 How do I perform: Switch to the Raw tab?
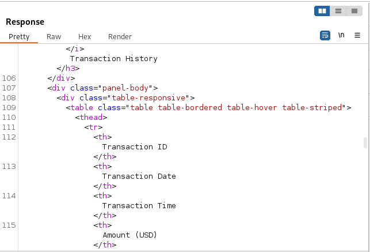pyautogui.click(x=54, y=37)
